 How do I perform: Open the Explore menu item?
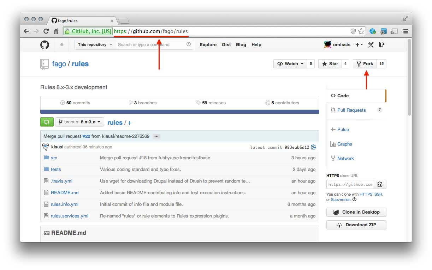(208, 45)
